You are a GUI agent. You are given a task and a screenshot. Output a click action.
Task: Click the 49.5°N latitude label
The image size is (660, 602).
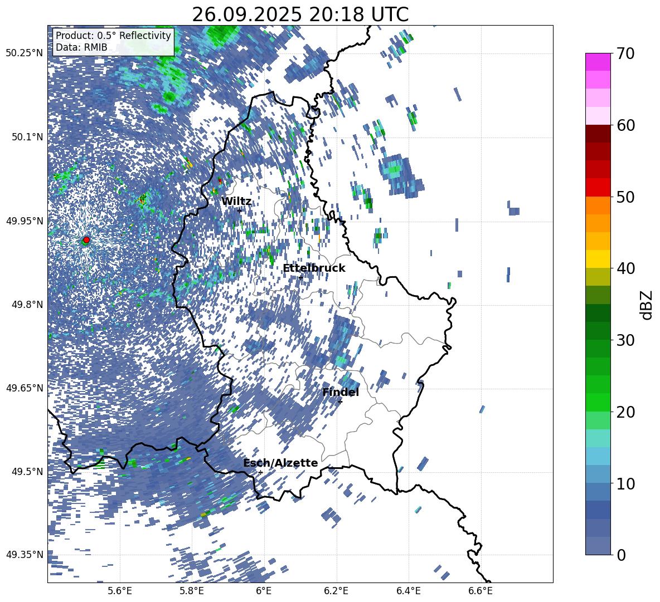coord(27,472)
